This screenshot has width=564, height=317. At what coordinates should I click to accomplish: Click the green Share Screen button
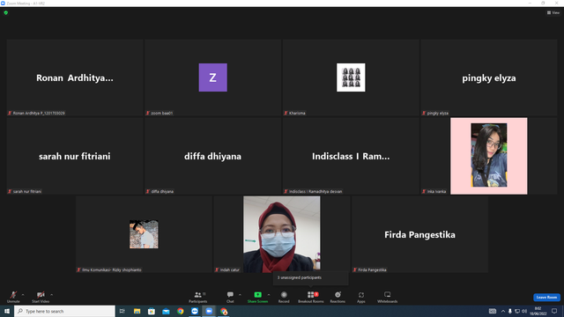click(257, 297)
